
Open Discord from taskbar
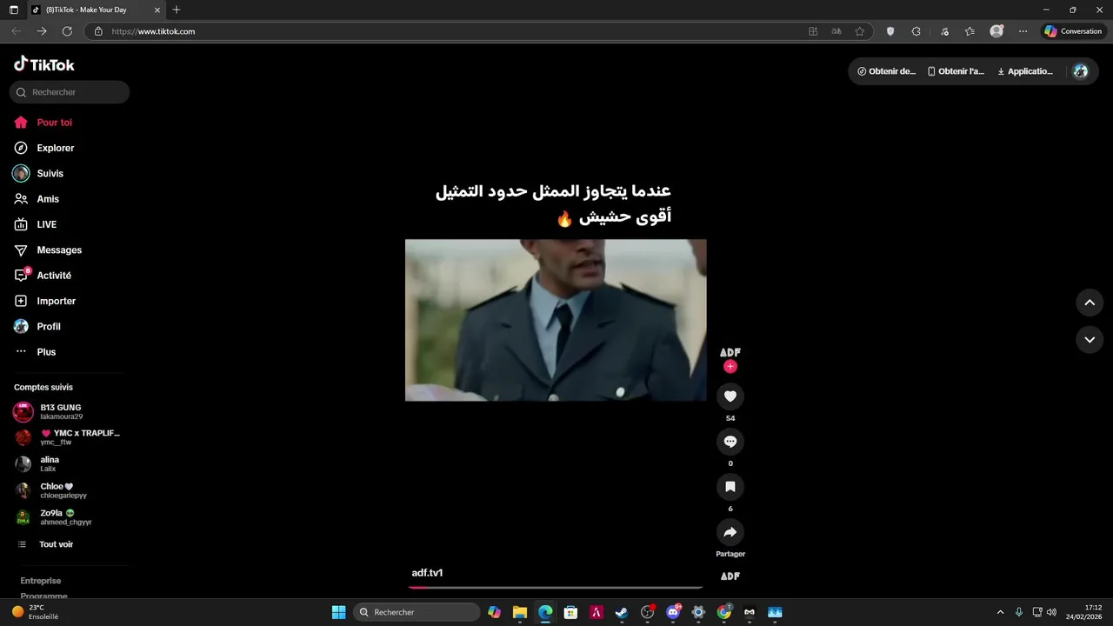pos(672,612)
